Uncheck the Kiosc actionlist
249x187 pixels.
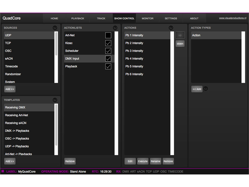[x=108, y=43]
